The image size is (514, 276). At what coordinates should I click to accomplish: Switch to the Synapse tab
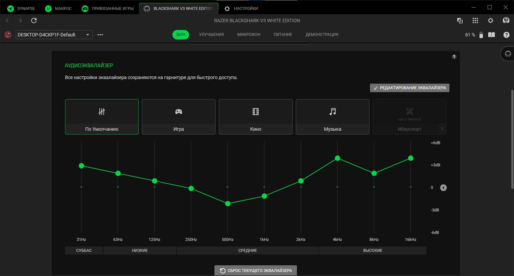click(21, 8)
